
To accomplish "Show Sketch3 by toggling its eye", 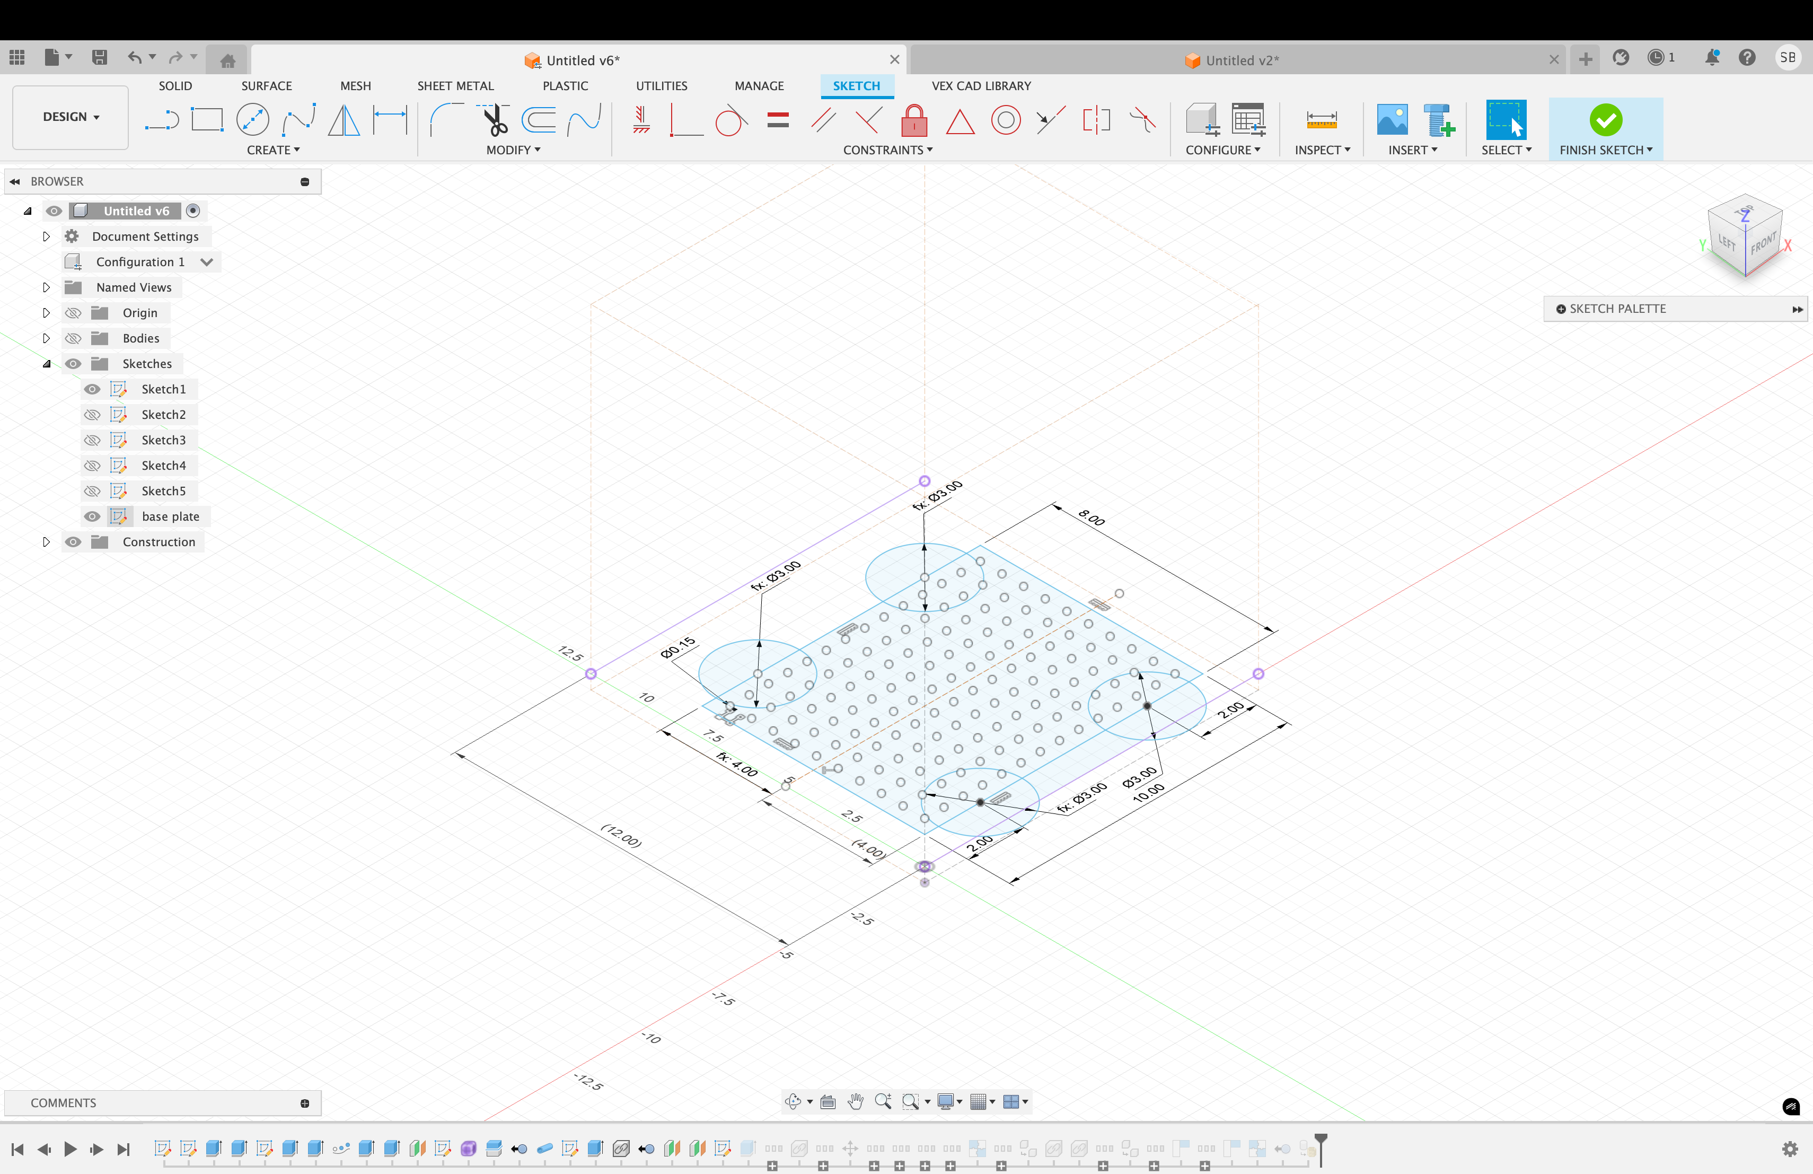I will pos(92,440).
